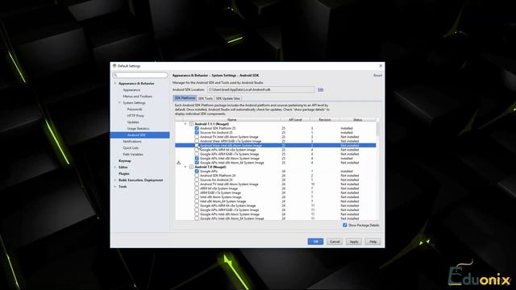Collapse the Android 7.0 (Nougat) group arrow
This screenshot has height=290, width=516.
tap(185, 167)
